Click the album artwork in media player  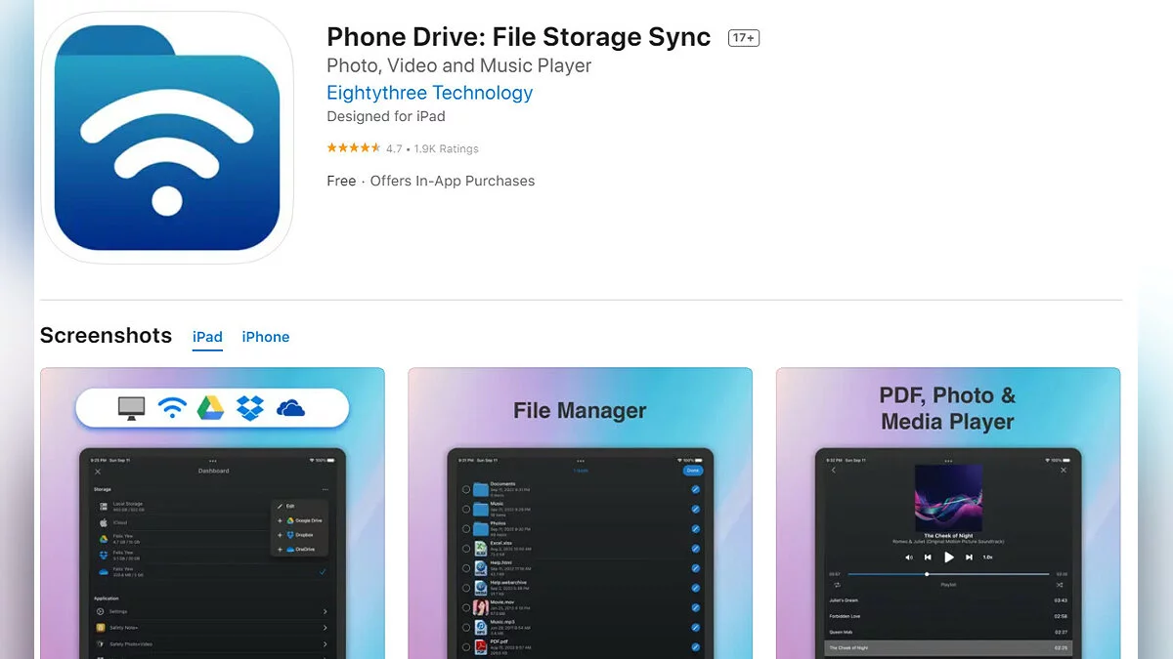click(x=948, y=498)
